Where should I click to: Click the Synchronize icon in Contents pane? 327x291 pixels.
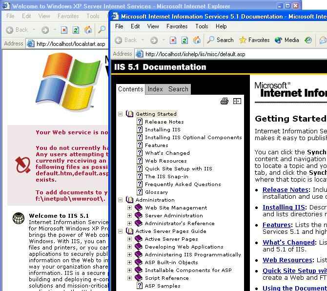pyautogui.click(x=237, y=101)
